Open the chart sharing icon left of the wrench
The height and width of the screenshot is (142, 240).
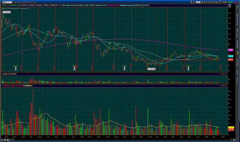191,2
